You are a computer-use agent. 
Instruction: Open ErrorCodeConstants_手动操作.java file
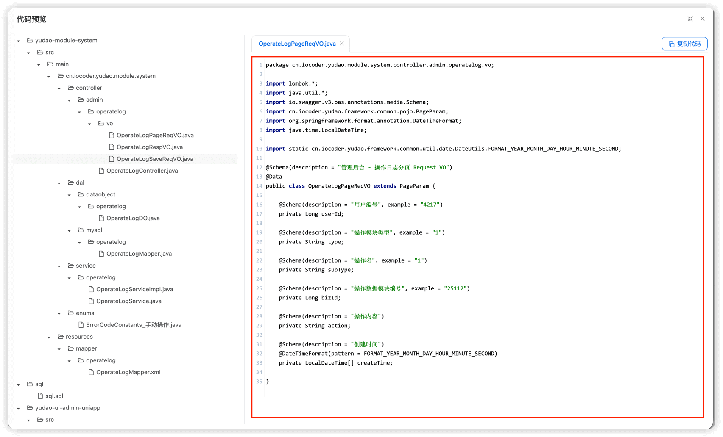pyautogui.click(x=134, y=325)
